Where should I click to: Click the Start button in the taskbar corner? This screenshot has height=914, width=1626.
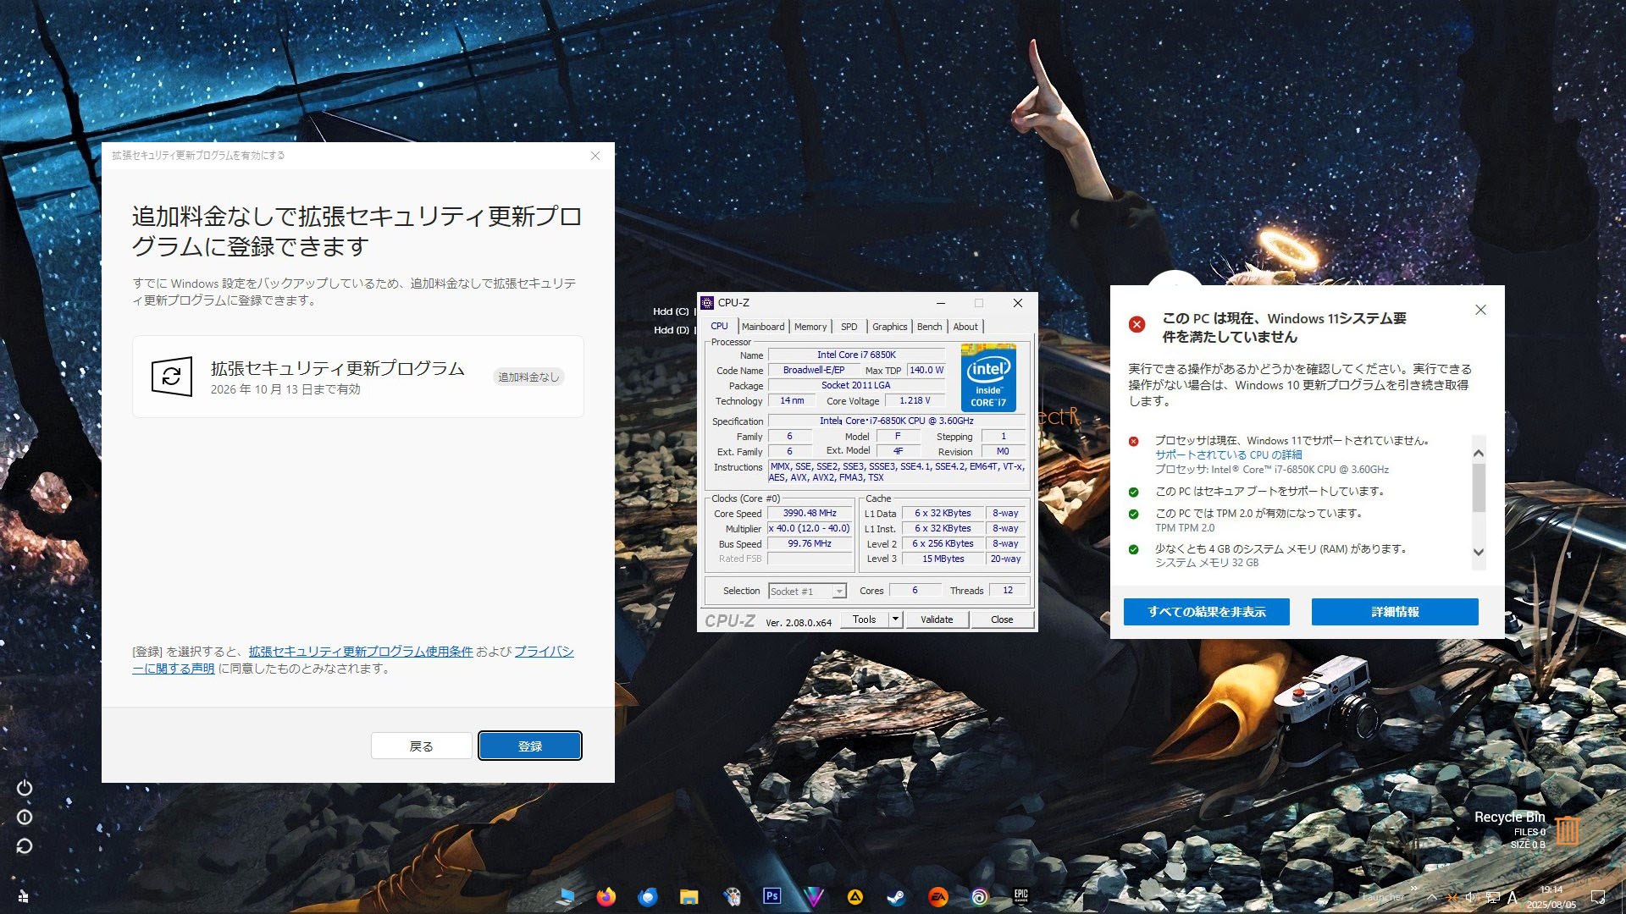coord(23,896)
